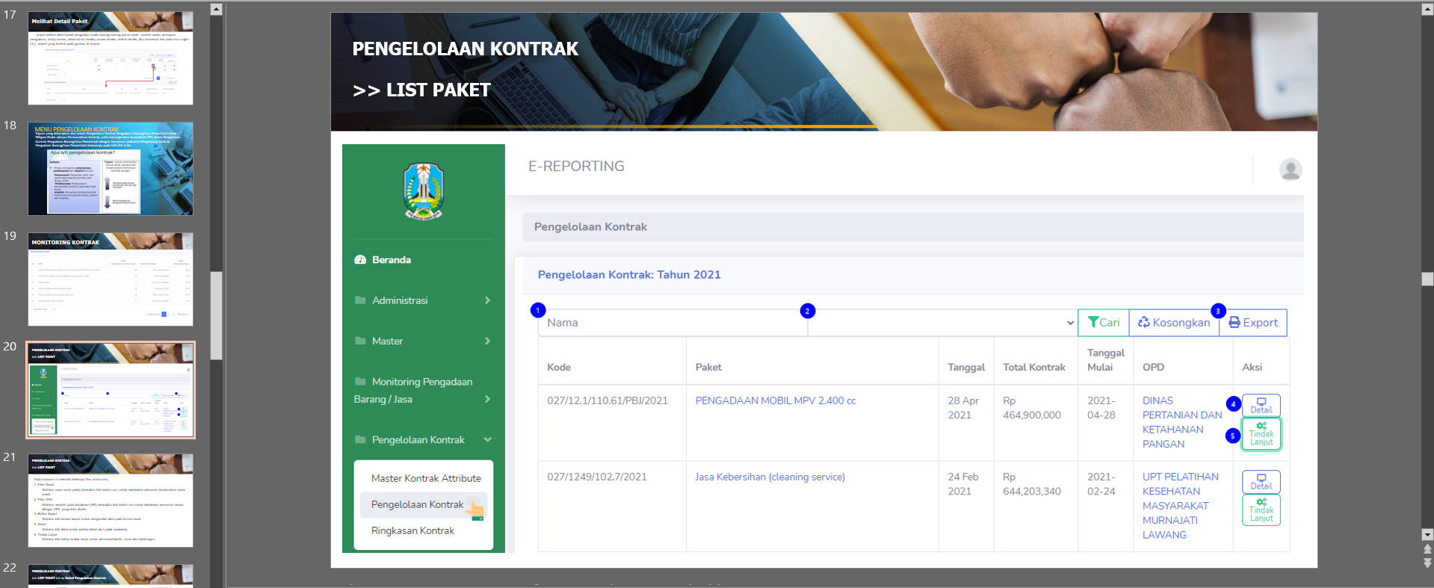
Task: Expand the Administrasi menu chevron
Action: 487,300
